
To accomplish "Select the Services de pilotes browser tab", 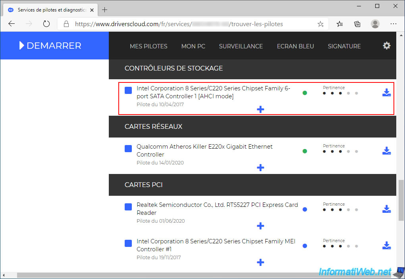I will [51, 10].
